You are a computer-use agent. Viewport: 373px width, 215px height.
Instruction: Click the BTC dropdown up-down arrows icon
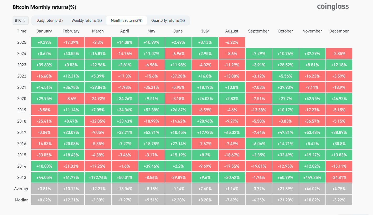pyautogui.click(x=24, y=20)
